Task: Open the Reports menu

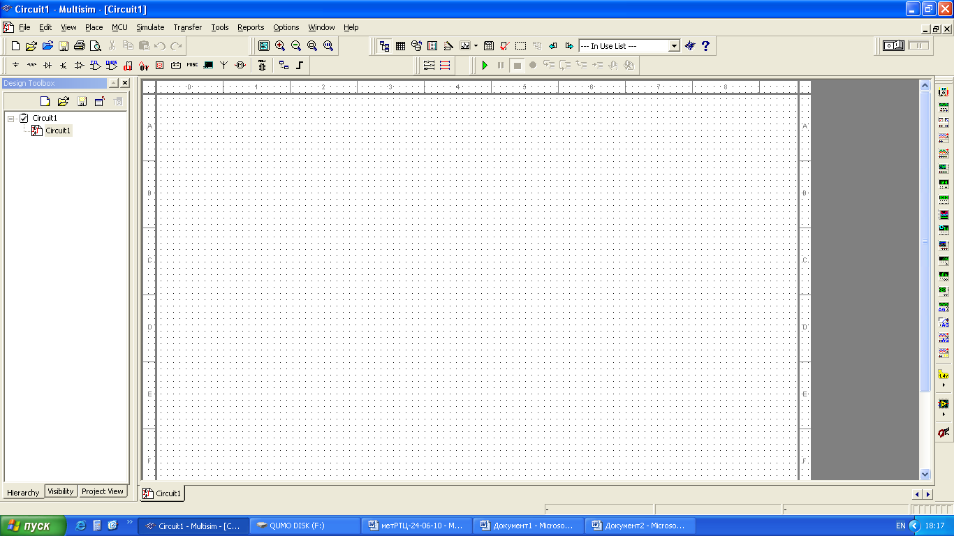Action: pyautogui.click(x=251, y=27)
